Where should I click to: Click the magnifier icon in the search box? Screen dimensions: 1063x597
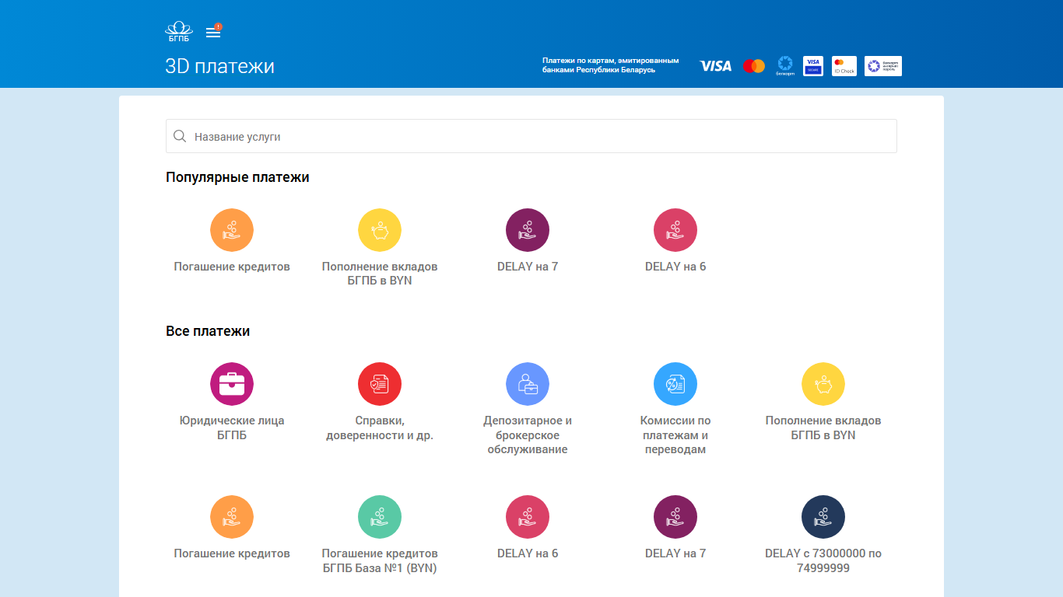[x=180, y=136]
